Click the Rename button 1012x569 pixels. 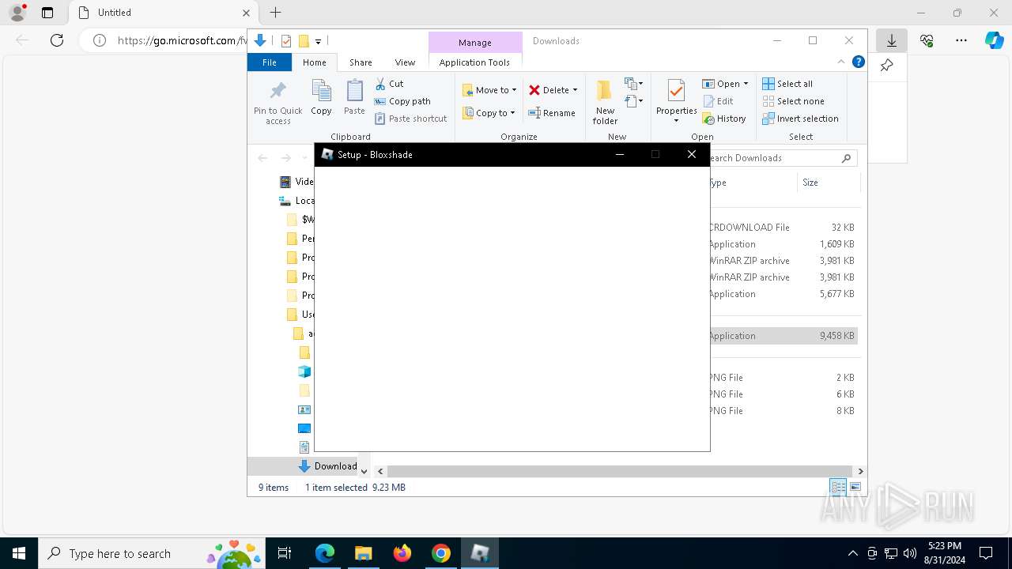[x=552, y=113]
